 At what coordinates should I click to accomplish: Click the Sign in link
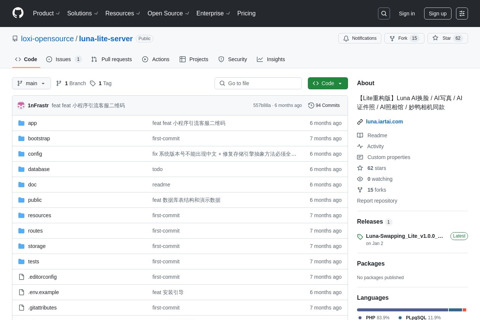pos(407,14)
